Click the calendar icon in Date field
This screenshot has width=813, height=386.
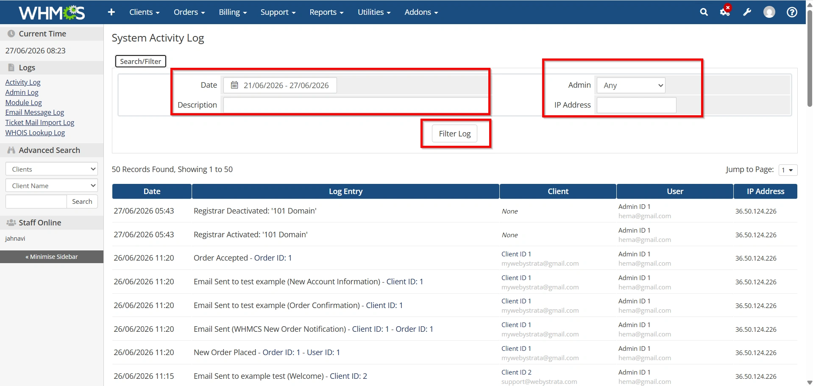click(234, 85)
